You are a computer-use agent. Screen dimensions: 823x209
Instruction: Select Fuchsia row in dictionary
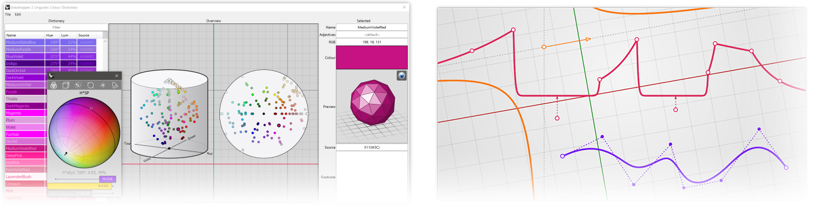click(26, 134)
